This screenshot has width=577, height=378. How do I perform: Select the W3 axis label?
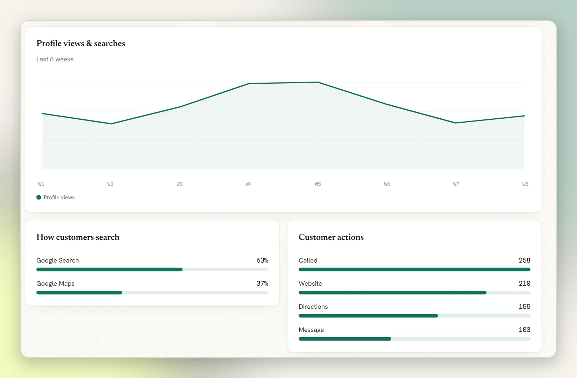(x=180, y=184)
